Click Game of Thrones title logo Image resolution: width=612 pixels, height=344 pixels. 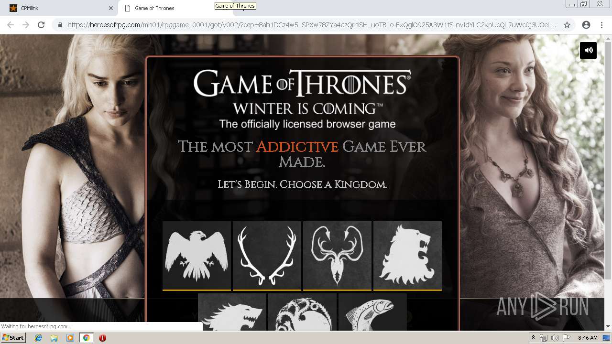point(302,83)
